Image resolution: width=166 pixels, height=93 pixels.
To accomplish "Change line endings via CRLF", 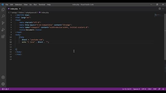I will point(150,89).
